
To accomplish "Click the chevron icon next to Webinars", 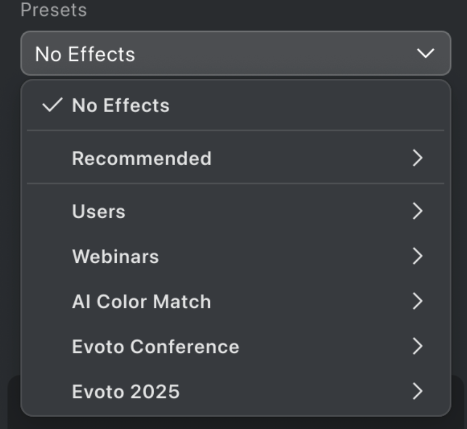I will point(418,256).
